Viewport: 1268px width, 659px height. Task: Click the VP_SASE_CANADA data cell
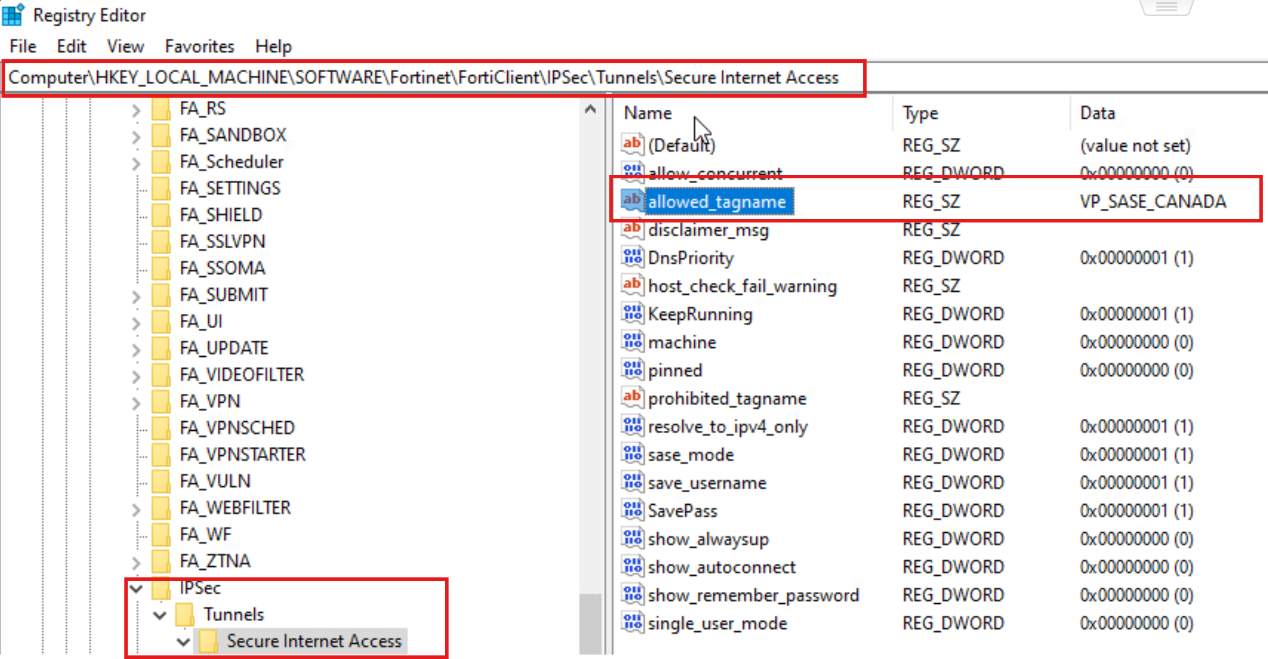(x=1153, y=202)
